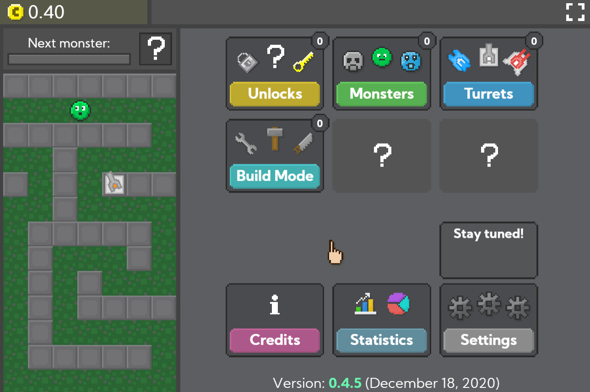Open the next monster question mark box
The width and height of the screenshot is (590, 392).
[156, 49]
